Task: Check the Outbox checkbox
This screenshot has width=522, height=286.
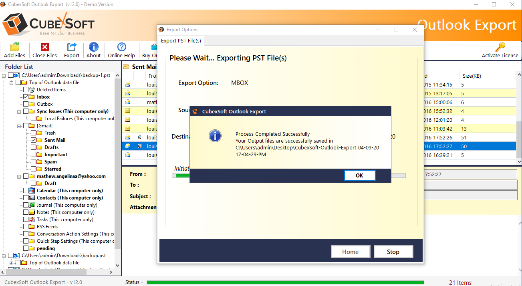Action: click(x=26, y=104)
